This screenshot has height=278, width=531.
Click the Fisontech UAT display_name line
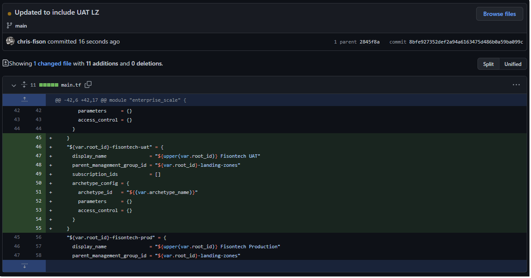pyautogui.click(x=166, y=156)
